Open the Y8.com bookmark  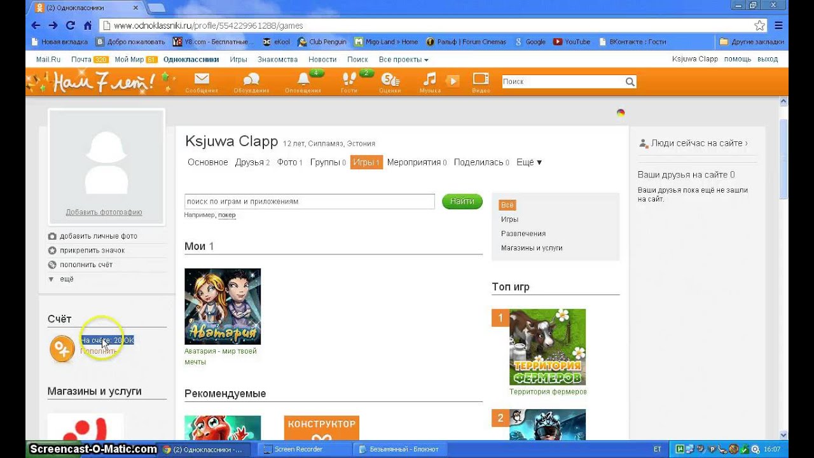[214, 42]
